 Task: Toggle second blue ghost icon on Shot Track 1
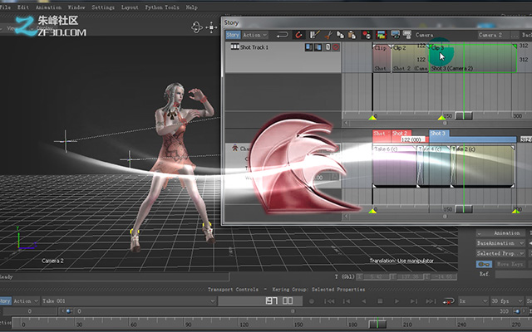coord(318,47)
